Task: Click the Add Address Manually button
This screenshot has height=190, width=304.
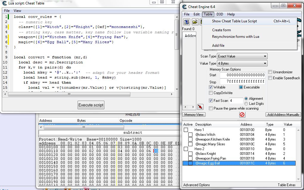Action: click(283, 115)
